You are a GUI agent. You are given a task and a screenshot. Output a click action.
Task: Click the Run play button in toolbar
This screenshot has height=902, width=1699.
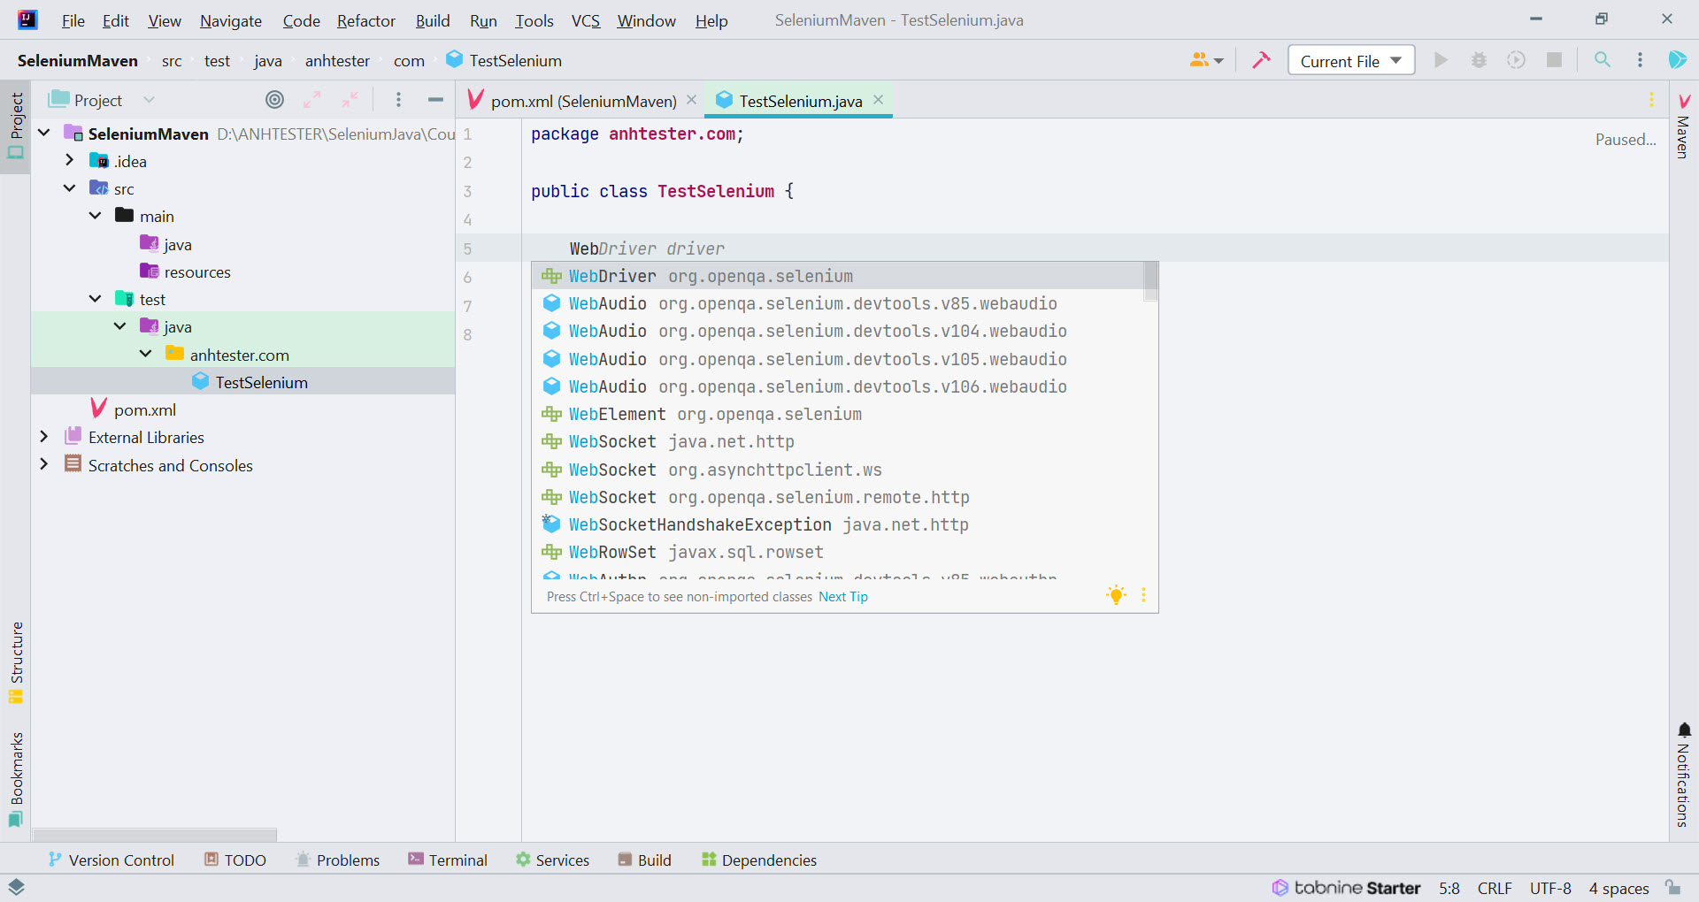point(1441,60)
